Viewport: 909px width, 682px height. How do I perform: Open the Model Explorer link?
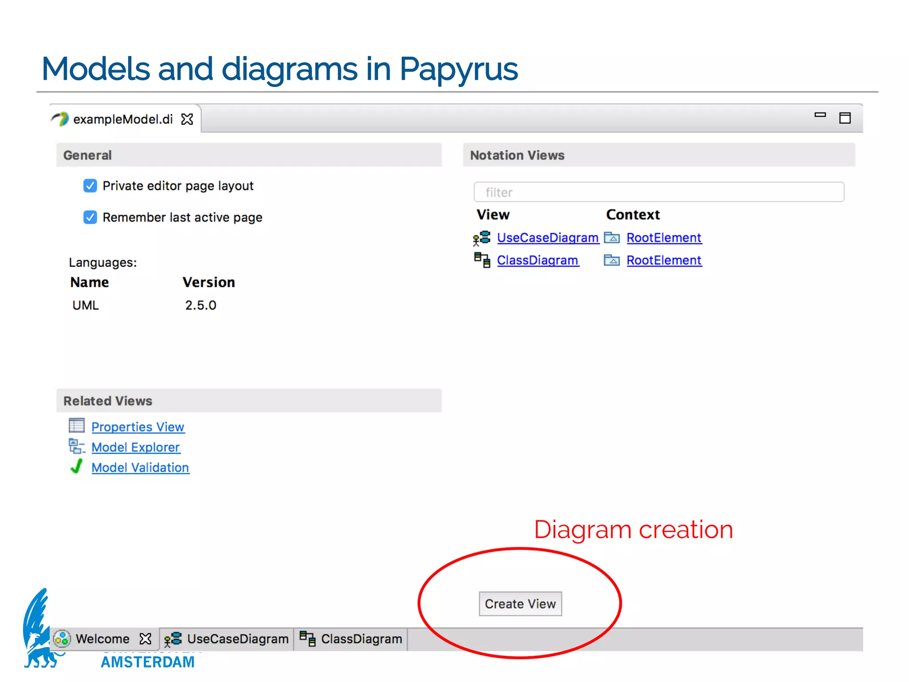(x=135, y=447)
